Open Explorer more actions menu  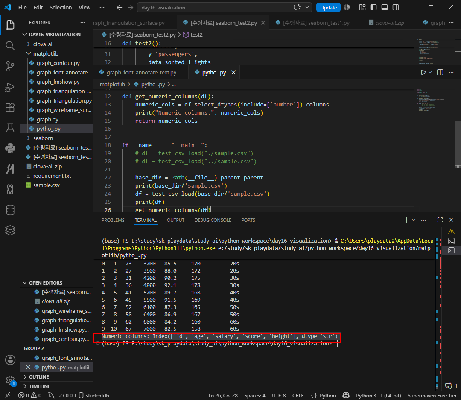pos(83,23)
